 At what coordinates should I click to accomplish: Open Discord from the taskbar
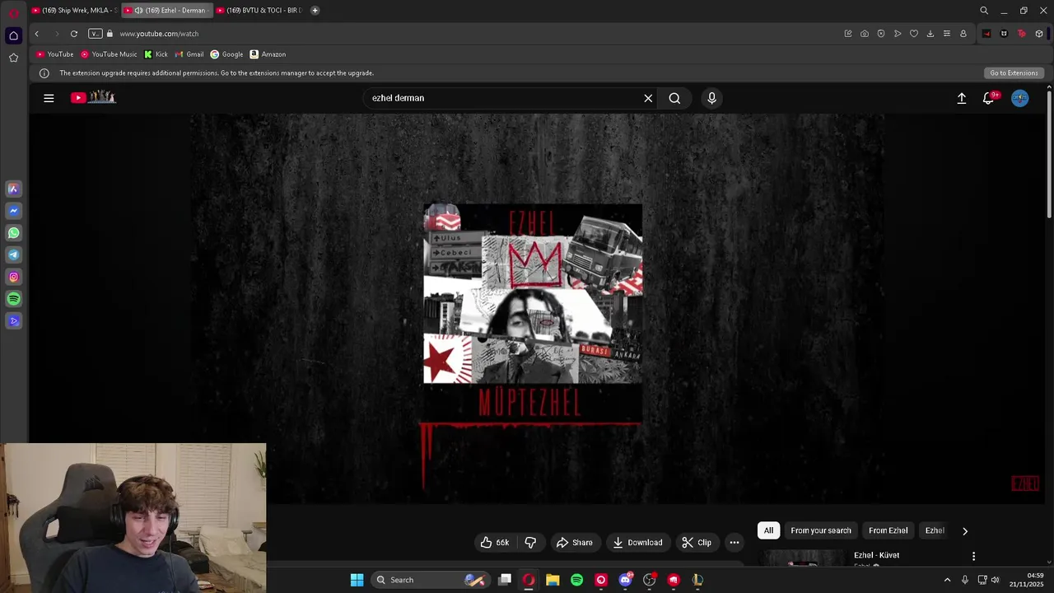coord(625,580)
